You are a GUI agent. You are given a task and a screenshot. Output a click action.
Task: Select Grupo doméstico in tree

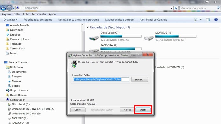pyautogui.click(x=20, y=90)
